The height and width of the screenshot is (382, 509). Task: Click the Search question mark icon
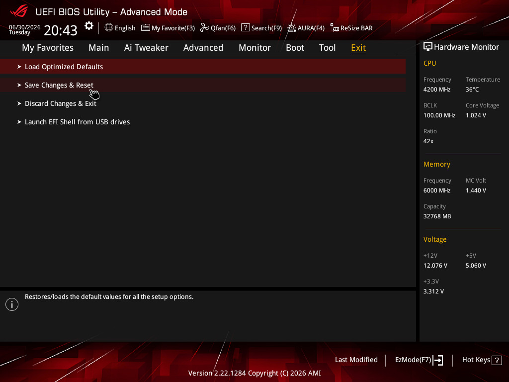pos(246,28)
